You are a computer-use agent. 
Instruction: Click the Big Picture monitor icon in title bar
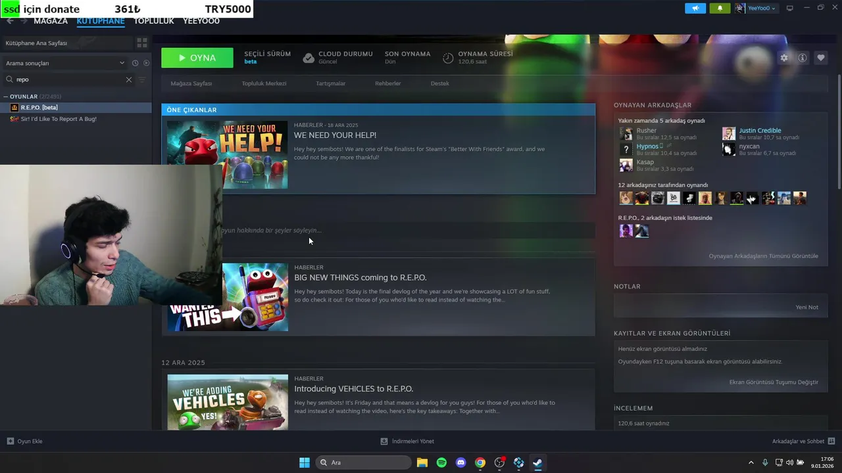790,8
